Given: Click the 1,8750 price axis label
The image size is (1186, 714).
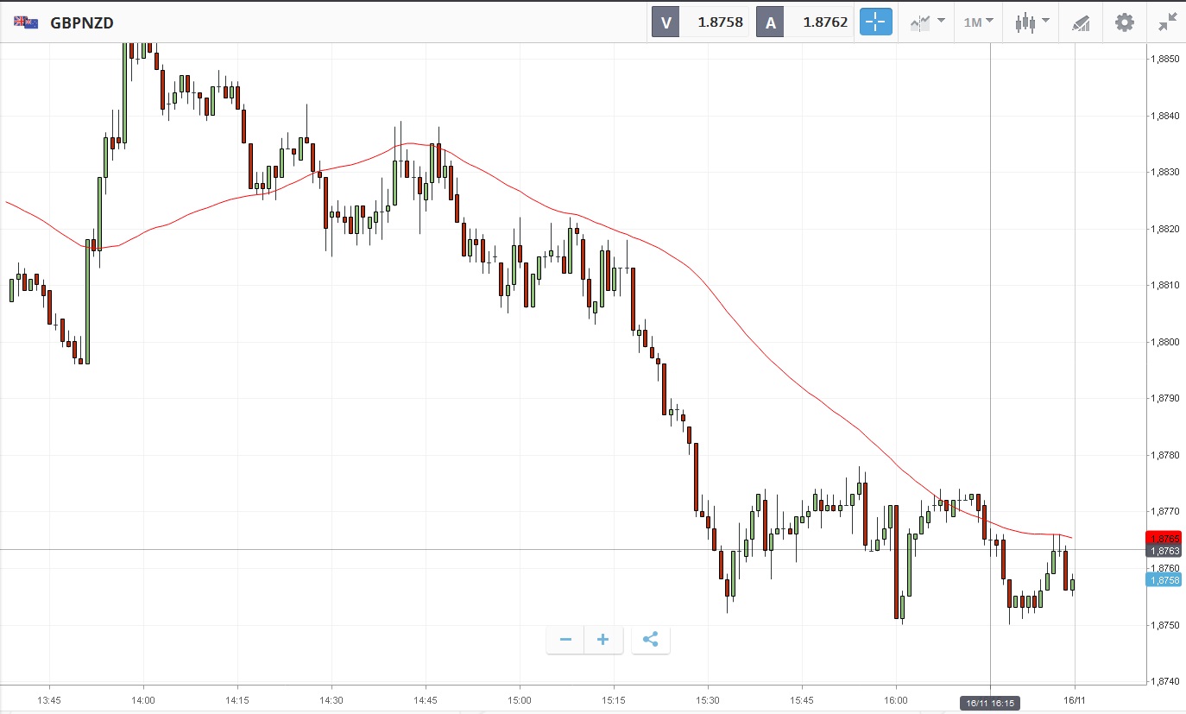Looking at the screenshot, I should tap(1164, 624).
